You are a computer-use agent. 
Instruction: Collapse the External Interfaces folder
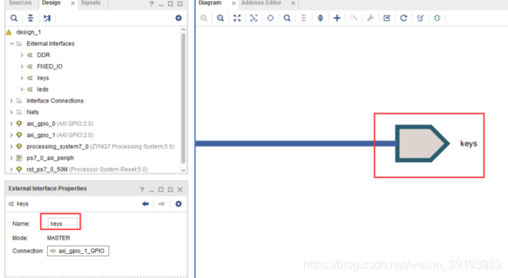(x=12, y=44)
